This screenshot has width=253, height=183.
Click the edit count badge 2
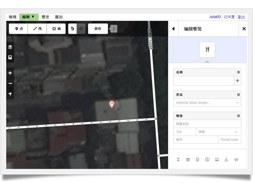pos(114,29)
